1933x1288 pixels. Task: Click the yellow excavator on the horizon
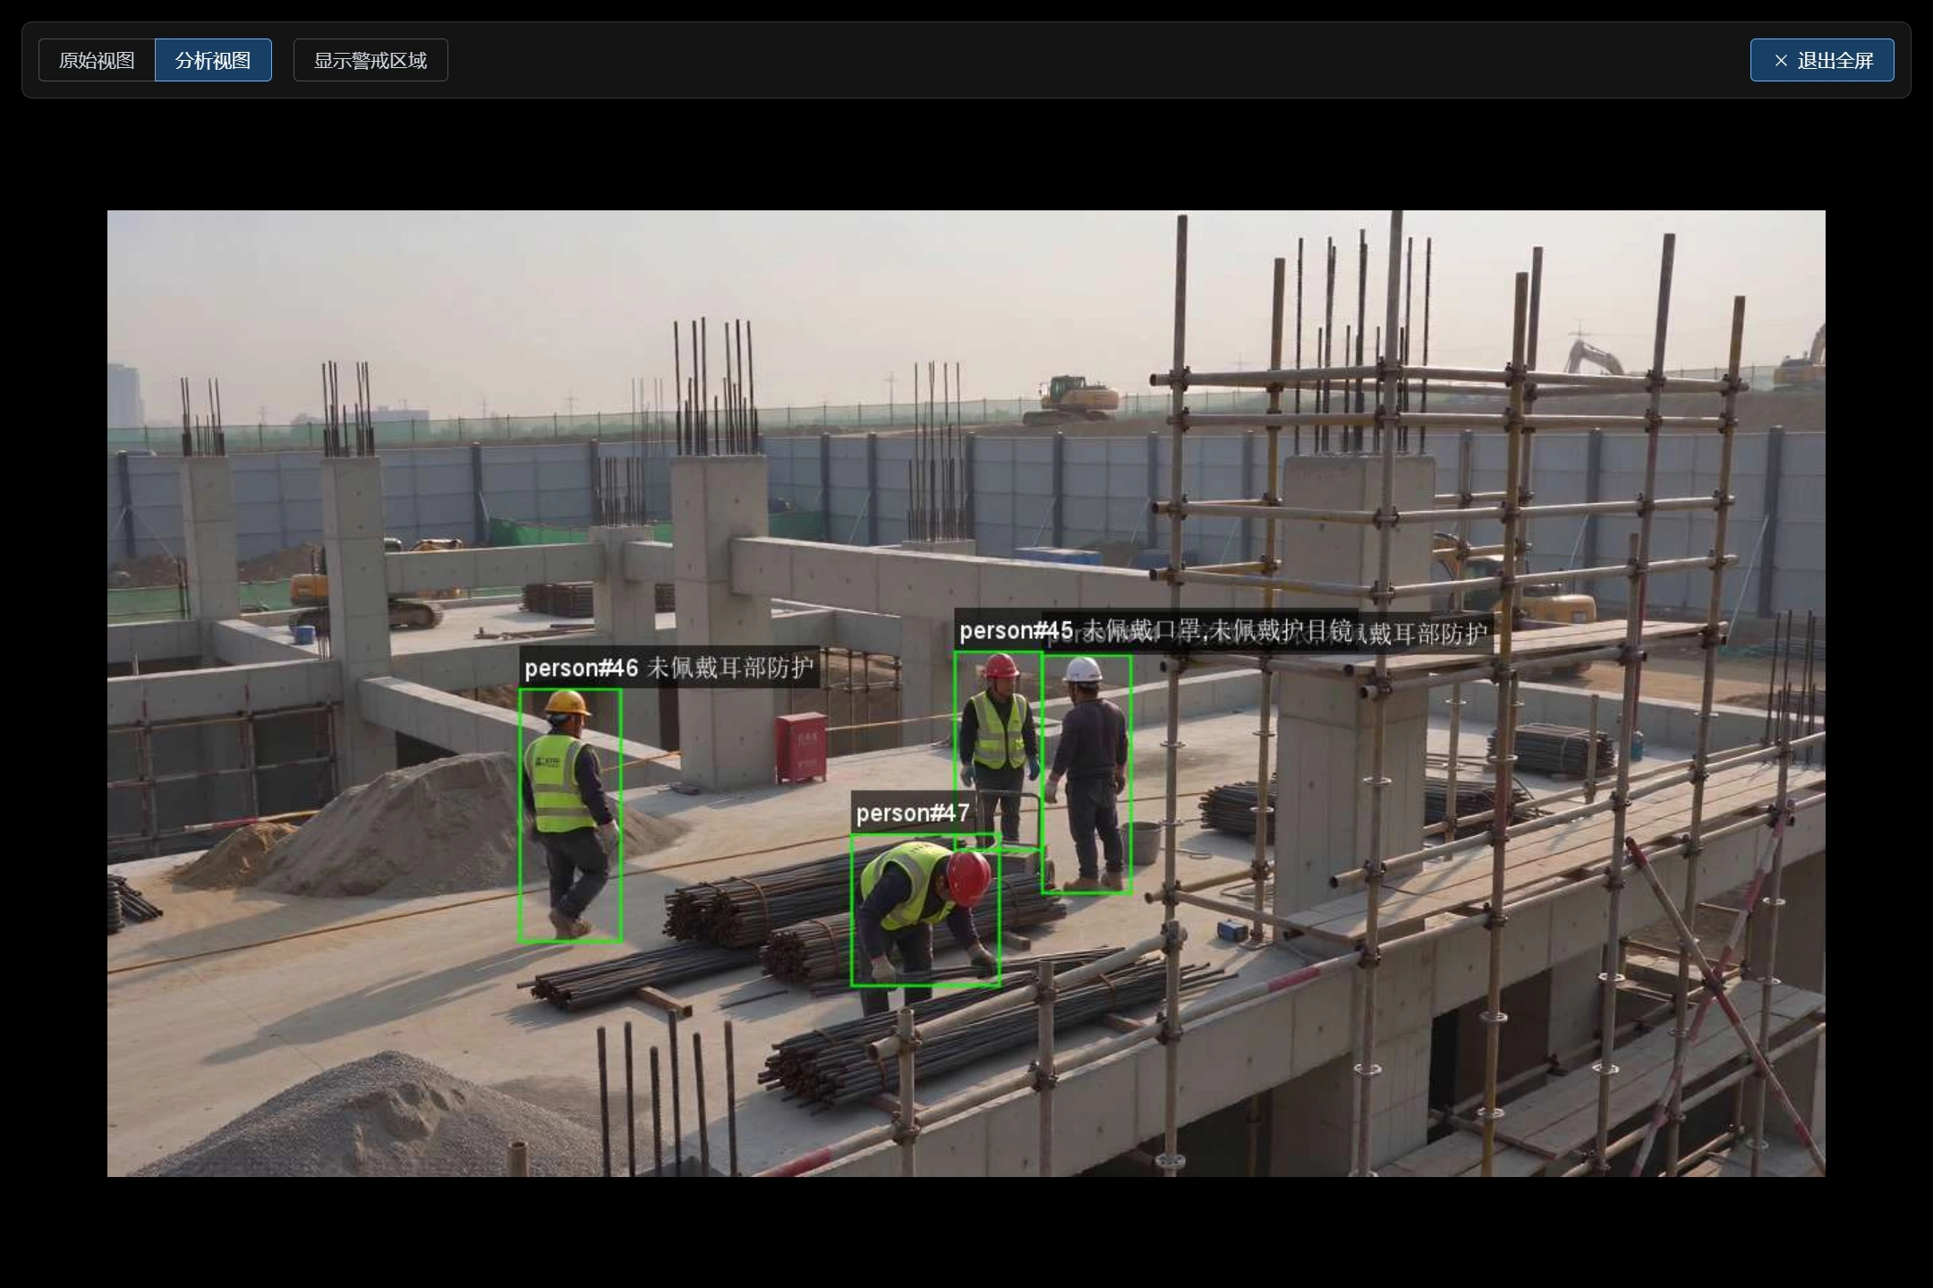[1072, 398]
